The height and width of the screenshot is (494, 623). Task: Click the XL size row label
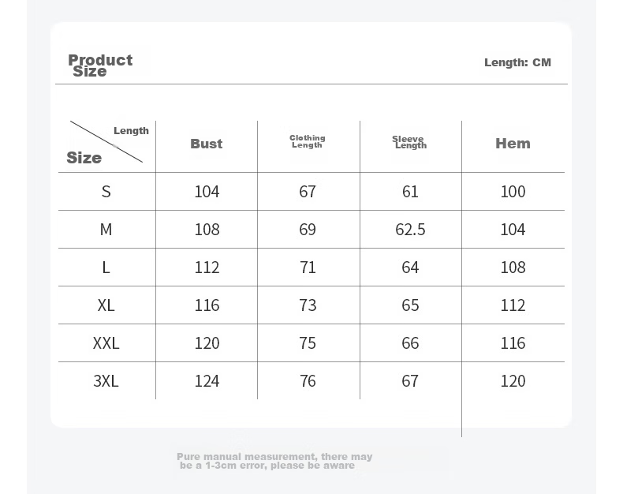106,305
